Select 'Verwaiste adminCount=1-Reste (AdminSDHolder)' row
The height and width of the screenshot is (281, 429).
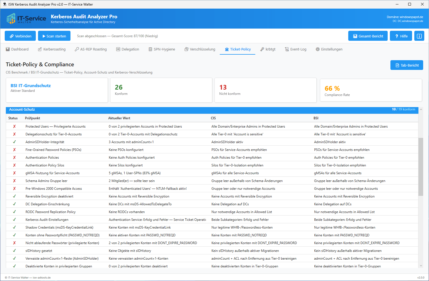212,259
